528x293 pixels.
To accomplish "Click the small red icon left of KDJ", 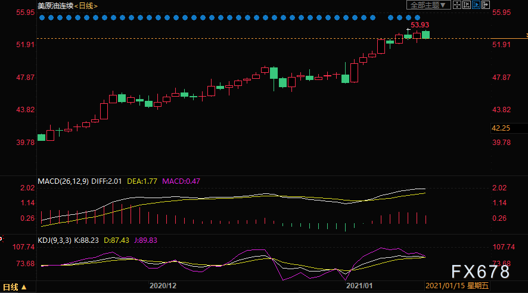I will coord(1,239).
